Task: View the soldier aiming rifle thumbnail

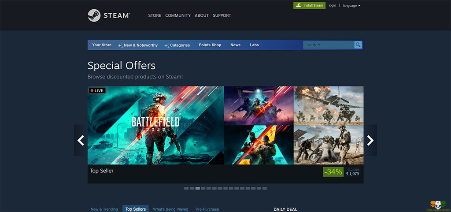Action: point(259,145)
